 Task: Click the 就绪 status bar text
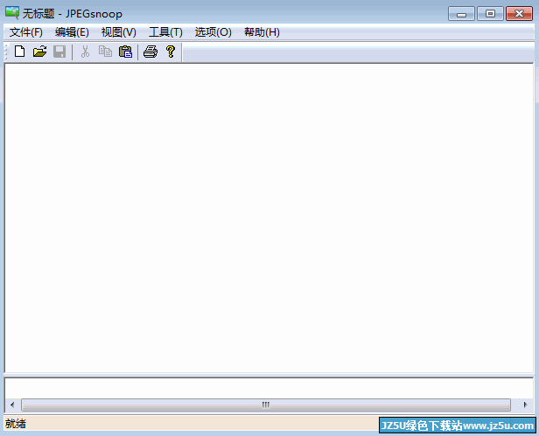pyautogui.click(x=16, y=424)
